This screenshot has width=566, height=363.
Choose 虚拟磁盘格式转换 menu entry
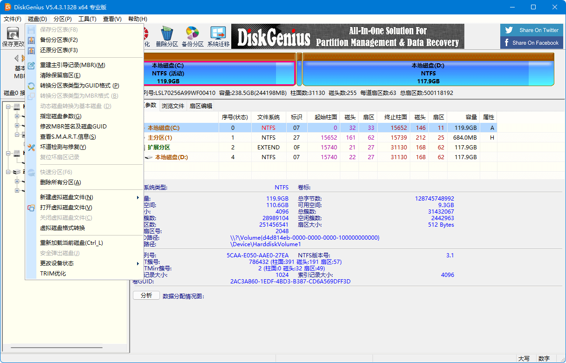coord(84,228)
